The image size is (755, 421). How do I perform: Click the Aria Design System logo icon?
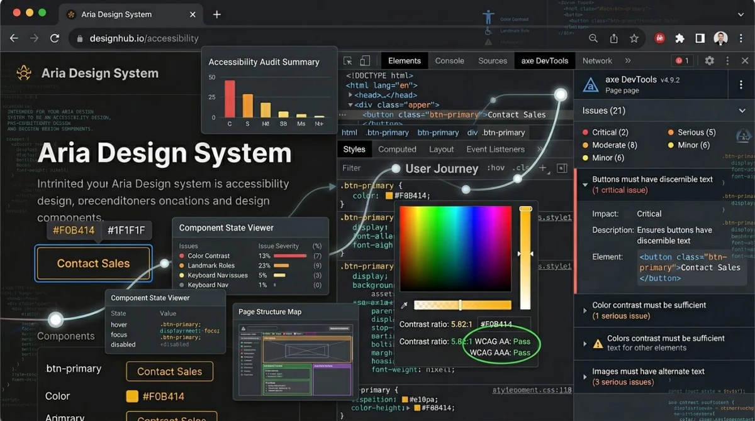[24, 73]
